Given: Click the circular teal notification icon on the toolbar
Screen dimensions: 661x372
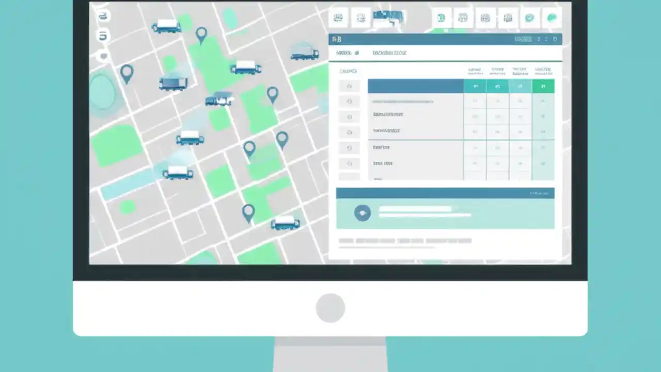Looking at the screenshot, I should tap(529, 18).
